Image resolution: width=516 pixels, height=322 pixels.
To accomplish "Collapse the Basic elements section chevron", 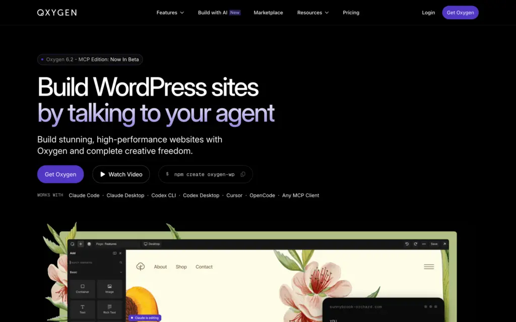I will [121, 272].
